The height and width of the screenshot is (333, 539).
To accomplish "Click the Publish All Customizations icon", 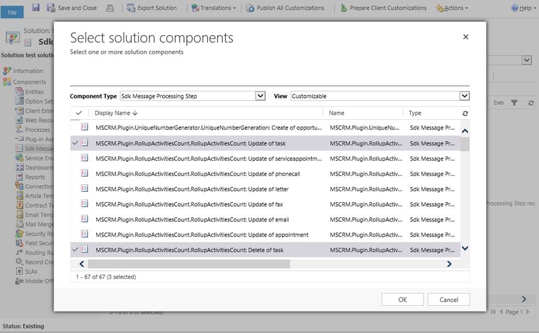I will [250, 8].
